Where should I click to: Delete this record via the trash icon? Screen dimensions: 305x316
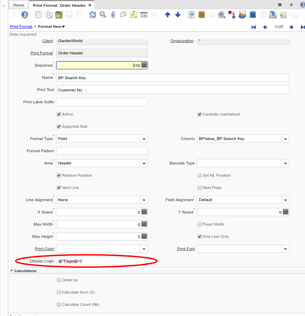click(x=58, y=15)
